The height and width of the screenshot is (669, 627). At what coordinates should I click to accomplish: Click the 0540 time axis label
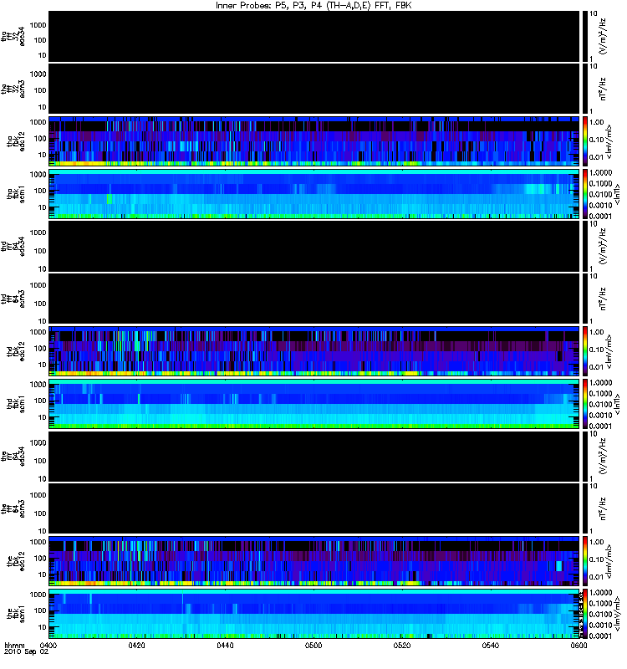(x=491, y=645)
